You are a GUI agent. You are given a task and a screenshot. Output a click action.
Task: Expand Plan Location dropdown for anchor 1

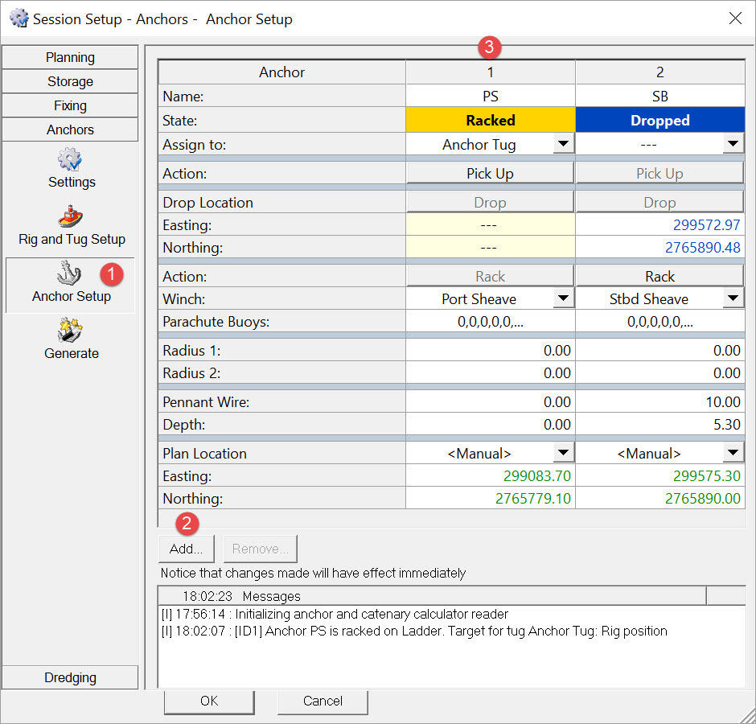click(x=564, y=453)
